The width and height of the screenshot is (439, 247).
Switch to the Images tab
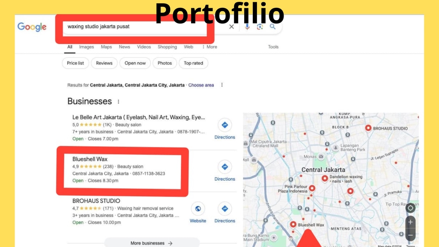tap(86, 47)
